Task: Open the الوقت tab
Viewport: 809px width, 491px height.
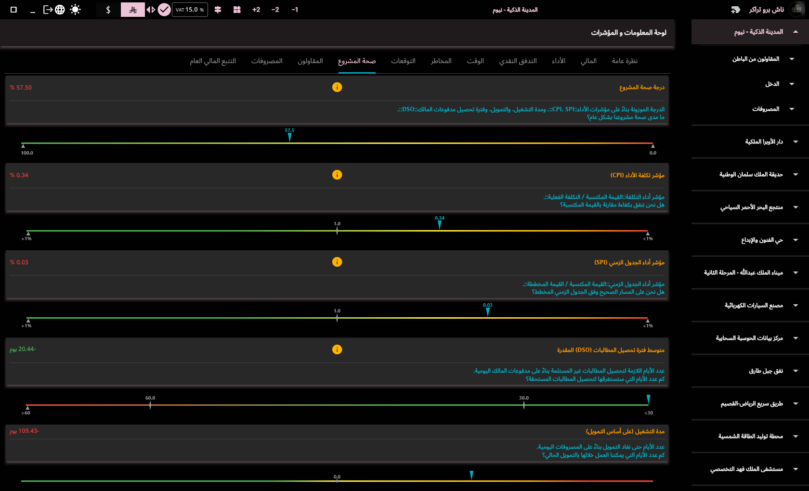Action: click(475, 61)
